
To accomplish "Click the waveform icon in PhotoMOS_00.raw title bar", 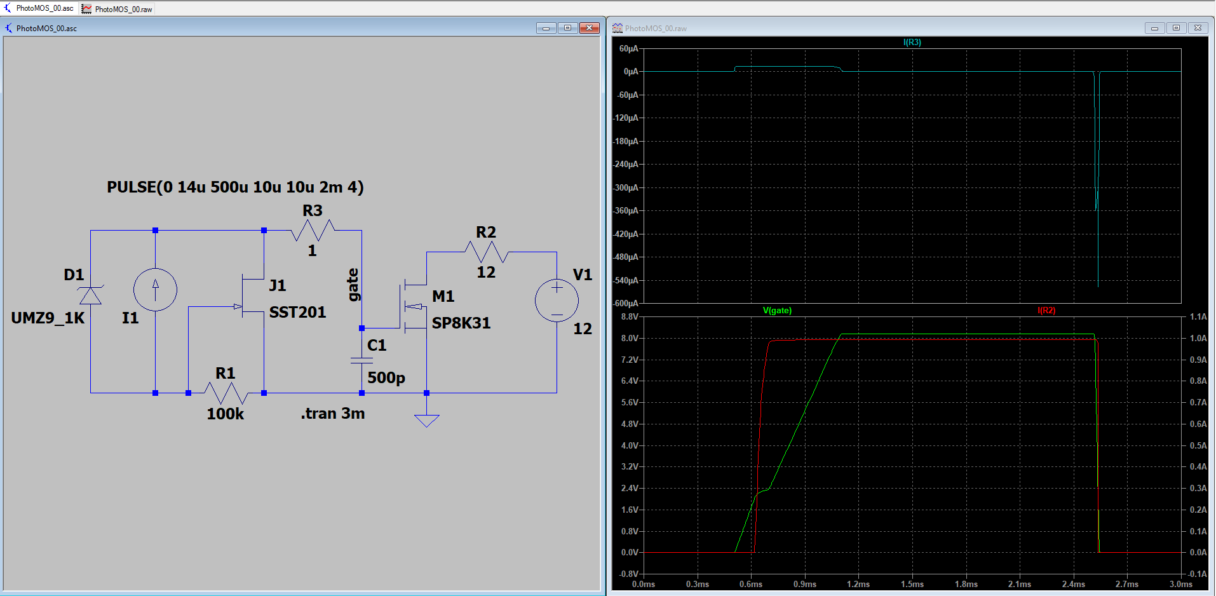I will pyautogui.click(x=618, y=28).
